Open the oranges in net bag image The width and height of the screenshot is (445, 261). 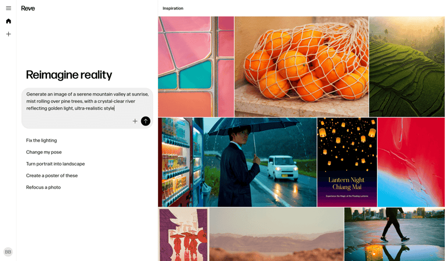click(x=301, y=67)
